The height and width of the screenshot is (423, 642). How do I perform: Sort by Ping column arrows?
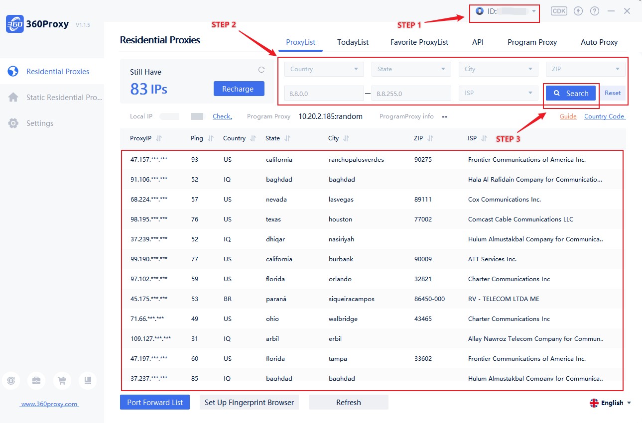(211, 138)
